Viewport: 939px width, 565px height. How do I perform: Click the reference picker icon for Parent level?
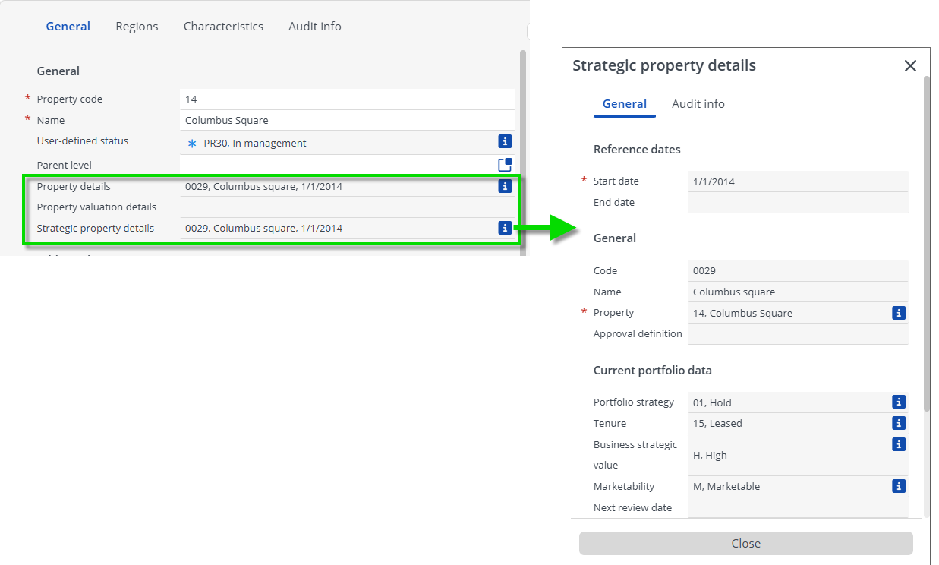pos(505,164)
